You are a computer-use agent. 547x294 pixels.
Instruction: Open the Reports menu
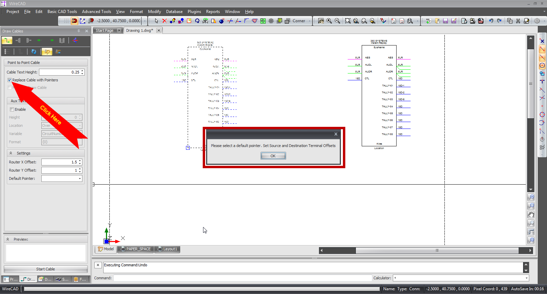point(213,12)
